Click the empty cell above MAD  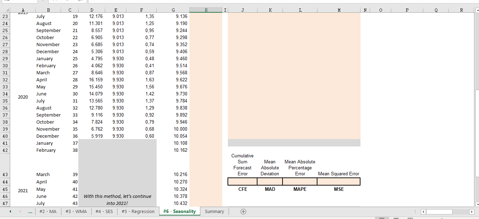pyautogui.click(x=270, y=181)
